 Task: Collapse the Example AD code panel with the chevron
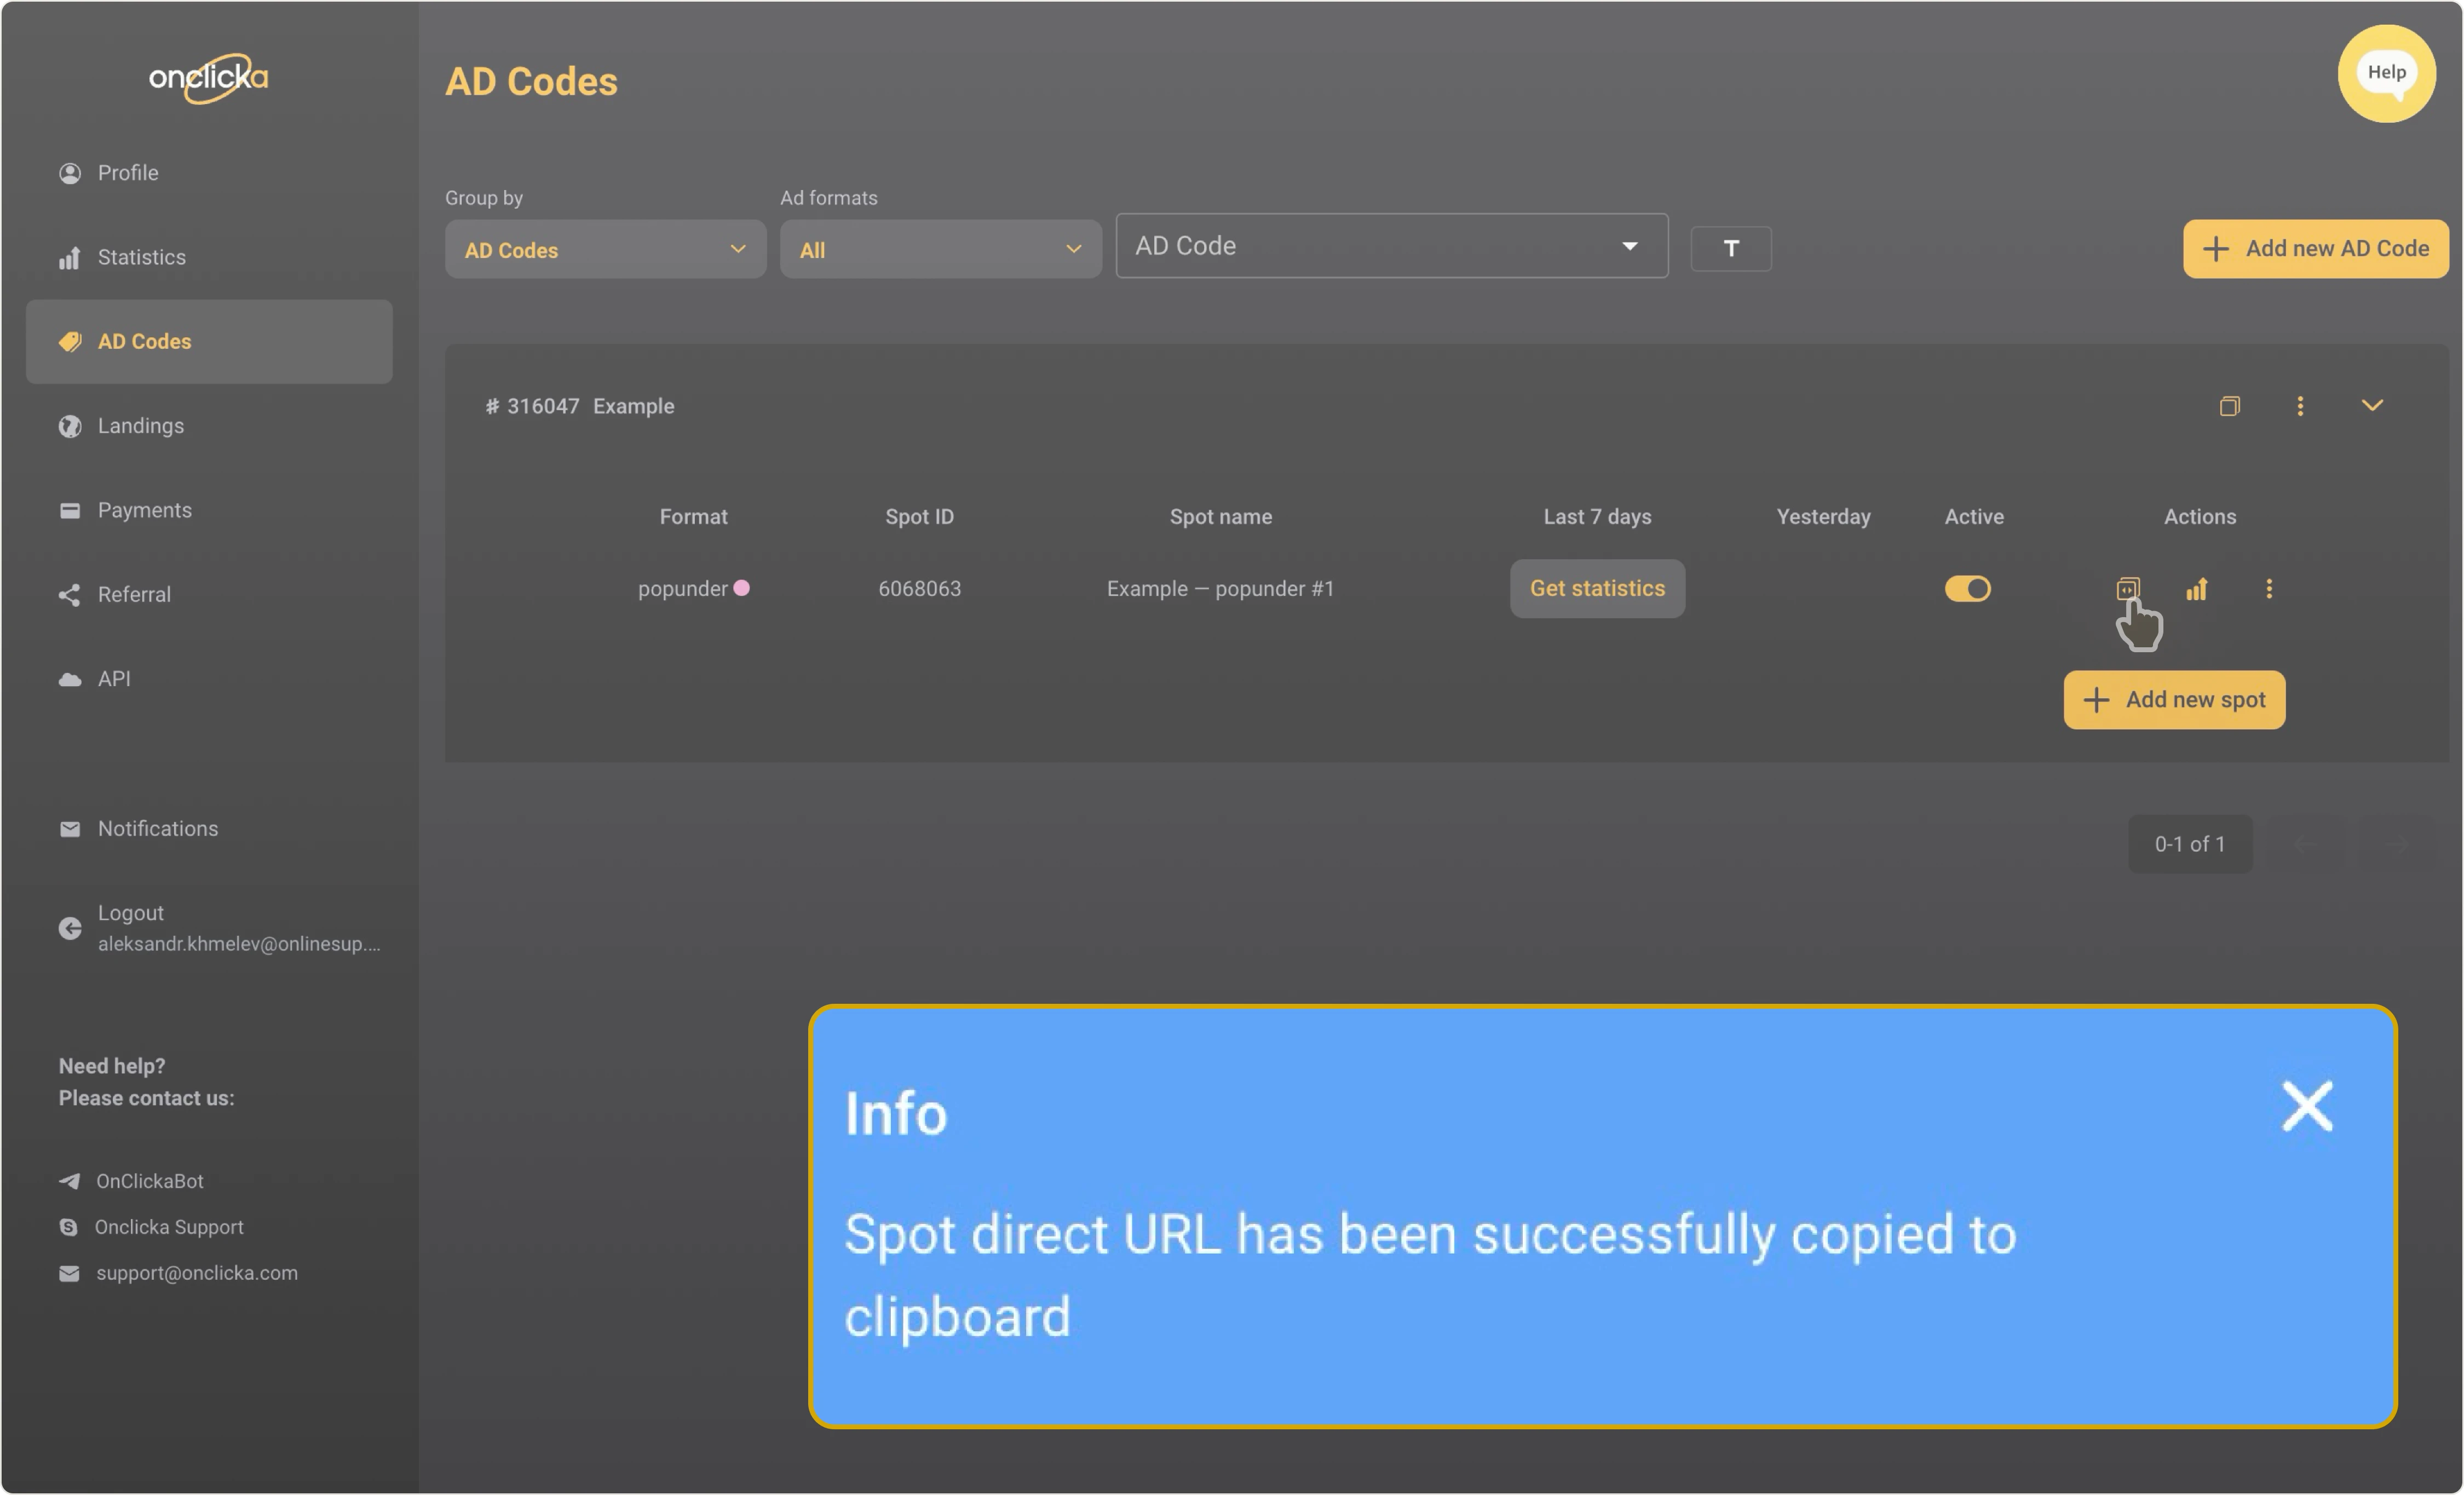(x=2372, y=406)
